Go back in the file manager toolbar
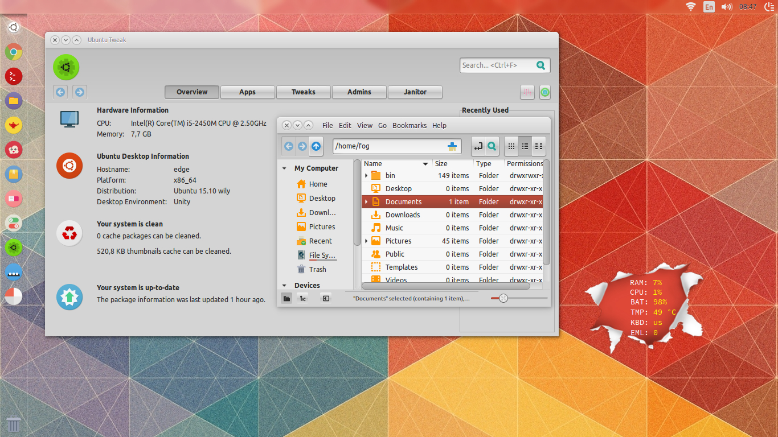 289,146
